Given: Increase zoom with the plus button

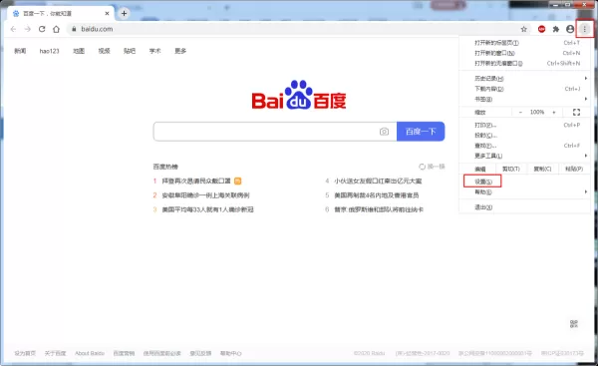Looking at the screenshot, I should pos(554,113).
